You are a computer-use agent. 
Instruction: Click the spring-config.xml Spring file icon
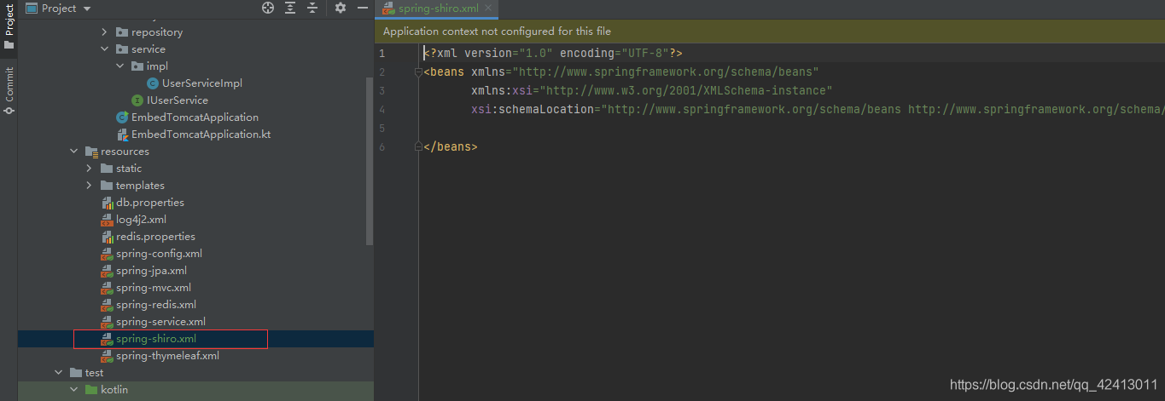tap(108, 253)
